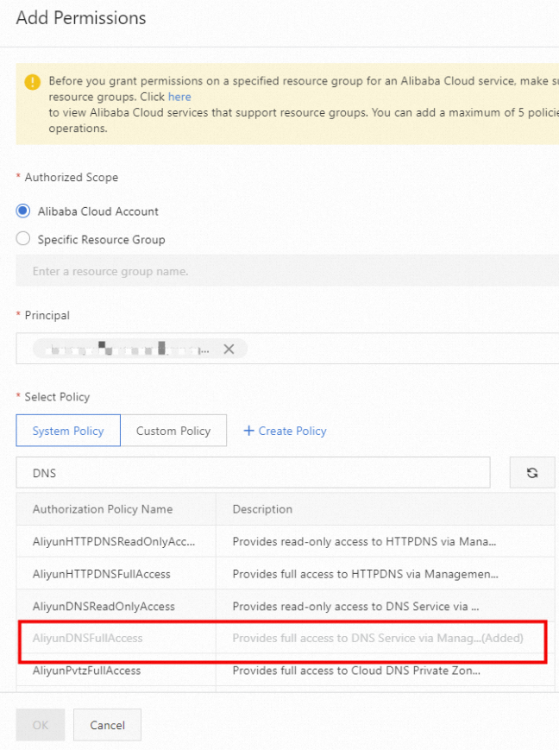
Task: Follow the 'here' link in the notice
Action: click(x=179, y=97)
